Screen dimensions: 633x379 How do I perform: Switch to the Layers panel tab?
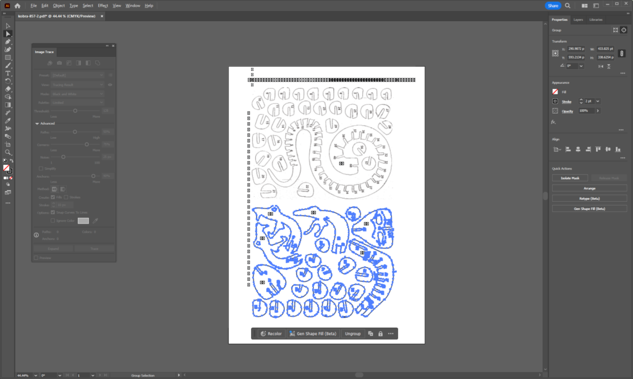point(578,19)
